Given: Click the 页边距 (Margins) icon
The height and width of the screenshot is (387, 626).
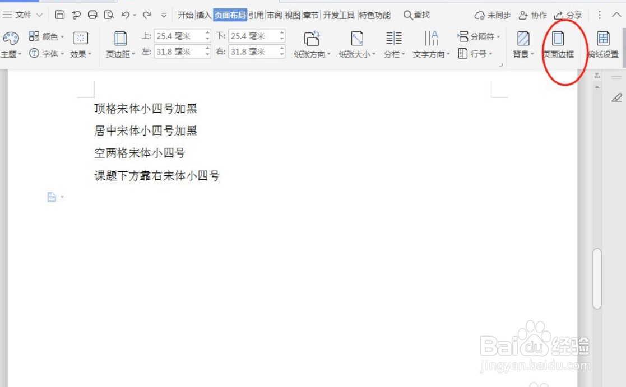Looking at the screenshot, I should pos(119,42).
